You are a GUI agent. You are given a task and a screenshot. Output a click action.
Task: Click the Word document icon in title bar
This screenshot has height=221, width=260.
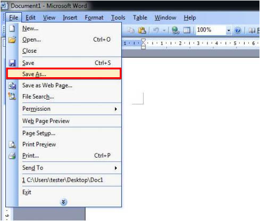(4, 5)
